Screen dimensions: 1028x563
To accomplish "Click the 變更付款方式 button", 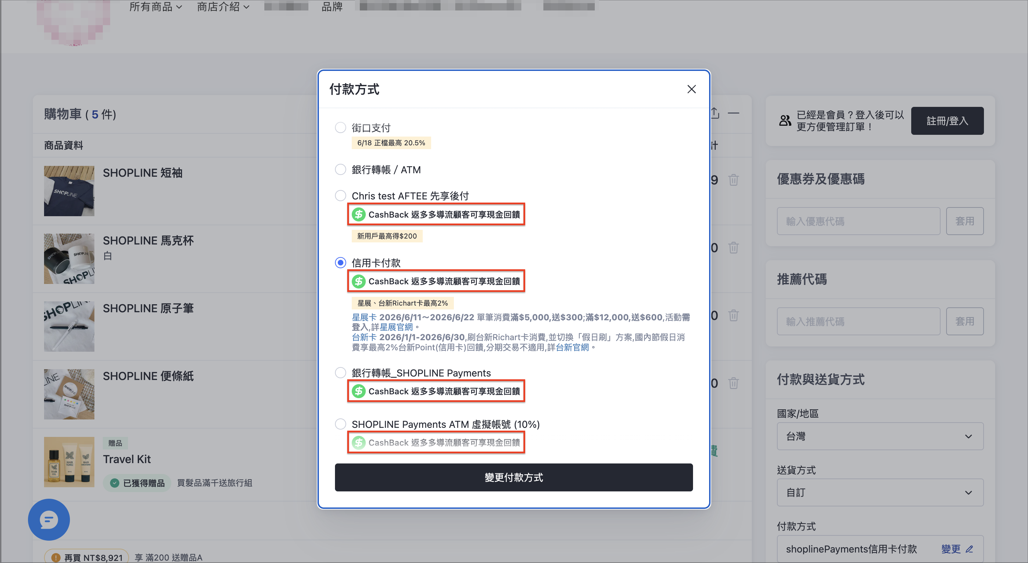I will pyautogui.click(x=514, y=477).
